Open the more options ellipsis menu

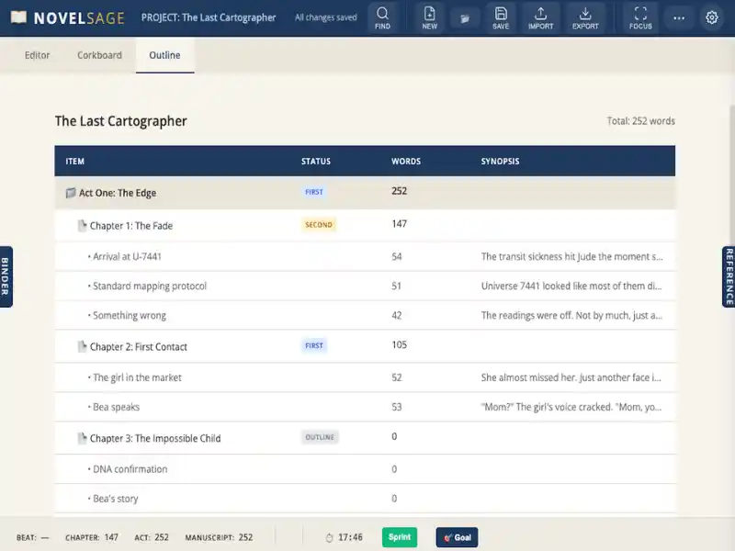click(679, 17)
